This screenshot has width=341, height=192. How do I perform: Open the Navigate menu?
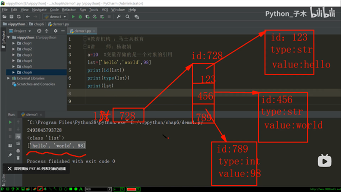pyautogui.click(x=39, y=9)
